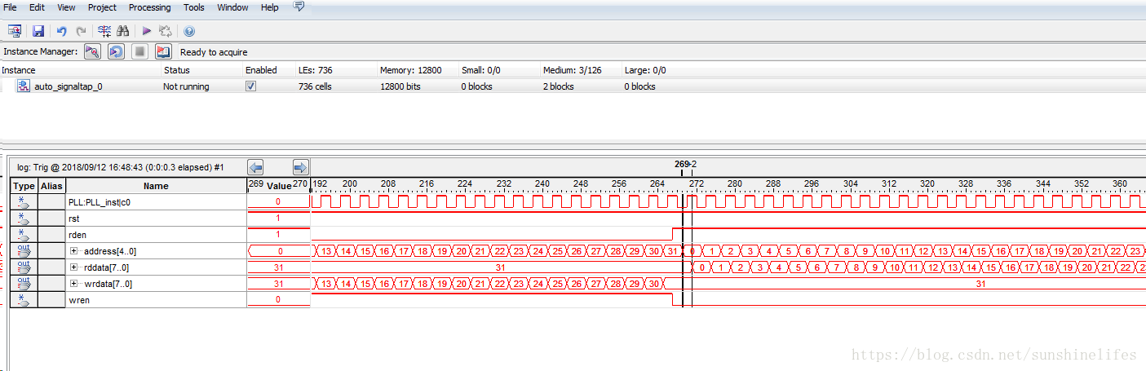Click the first toolbar window icon

point(15,31)
